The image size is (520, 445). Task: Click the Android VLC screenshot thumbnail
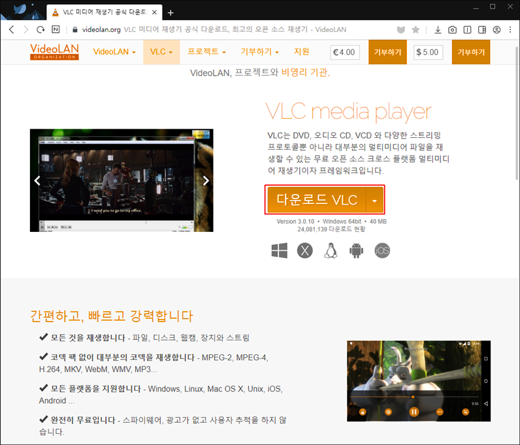click(419, 381)
